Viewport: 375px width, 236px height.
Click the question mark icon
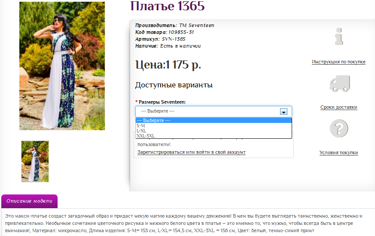338,128
